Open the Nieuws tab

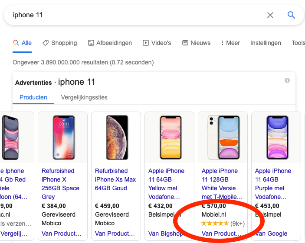(196, 43)
